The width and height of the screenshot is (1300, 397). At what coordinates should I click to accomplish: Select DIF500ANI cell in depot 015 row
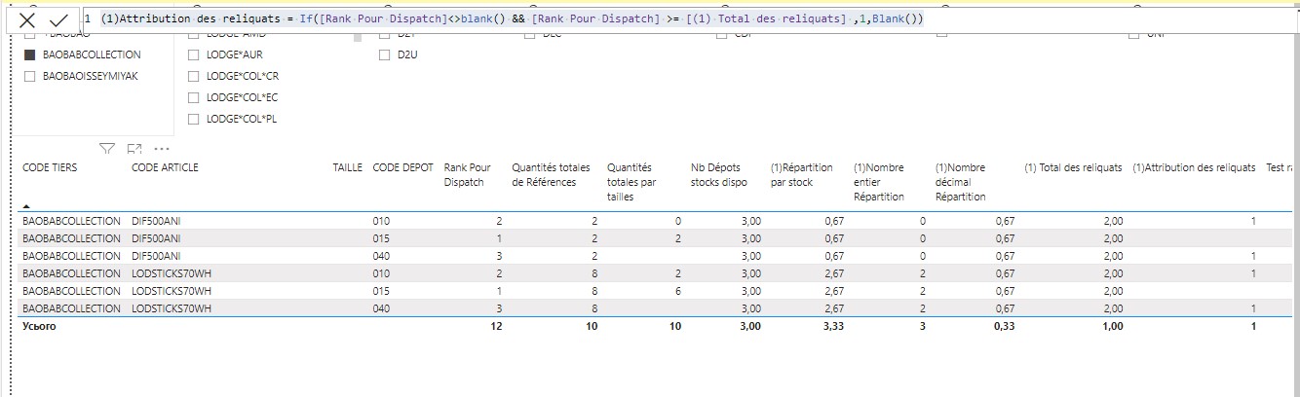(156, 238)
